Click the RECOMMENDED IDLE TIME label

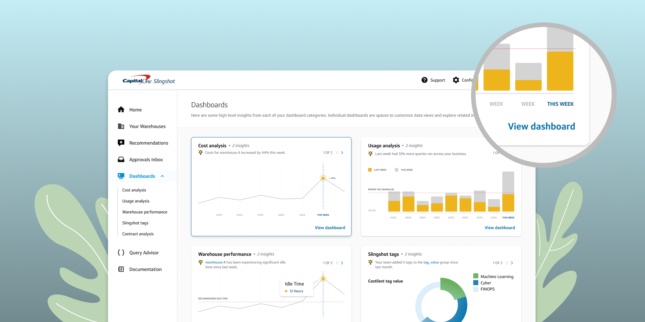[x=213, y=299]
